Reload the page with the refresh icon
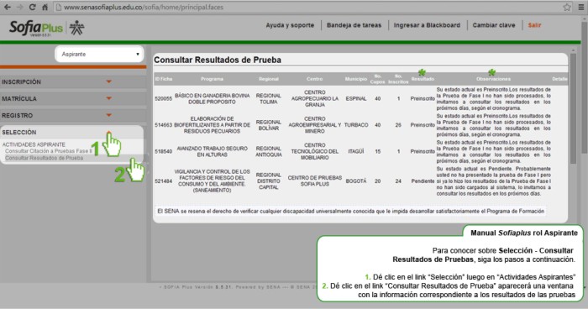 tap(32, 7)
